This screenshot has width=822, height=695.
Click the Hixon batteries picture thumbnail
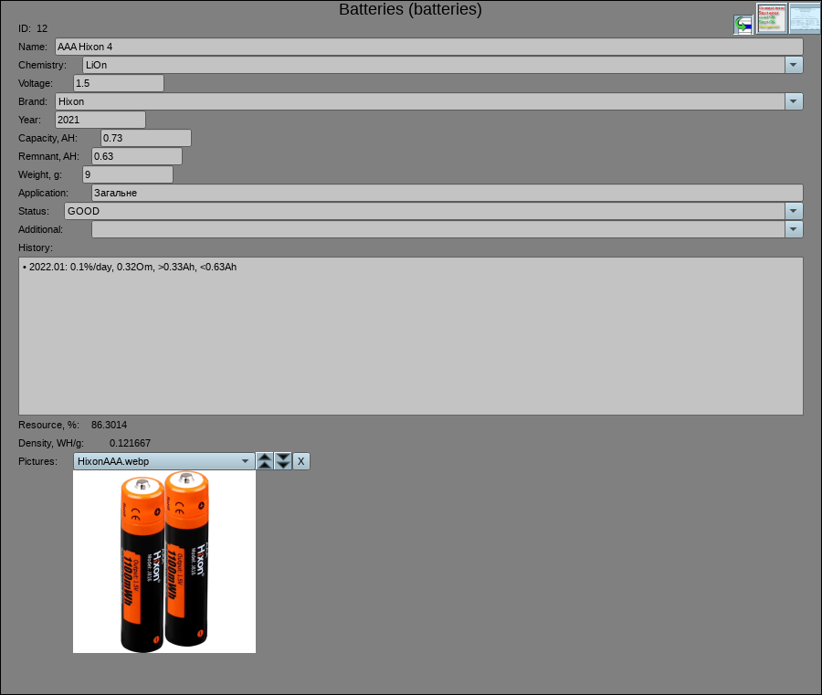[x=164, y=562]
